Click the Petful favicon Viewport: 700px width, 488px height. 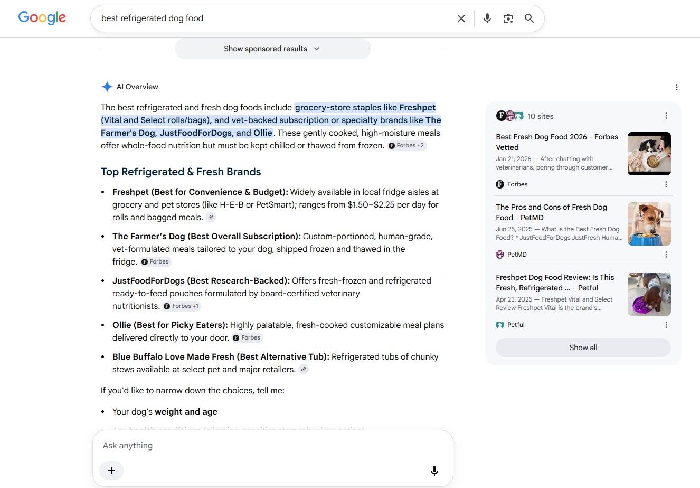[x=500, y=325]
